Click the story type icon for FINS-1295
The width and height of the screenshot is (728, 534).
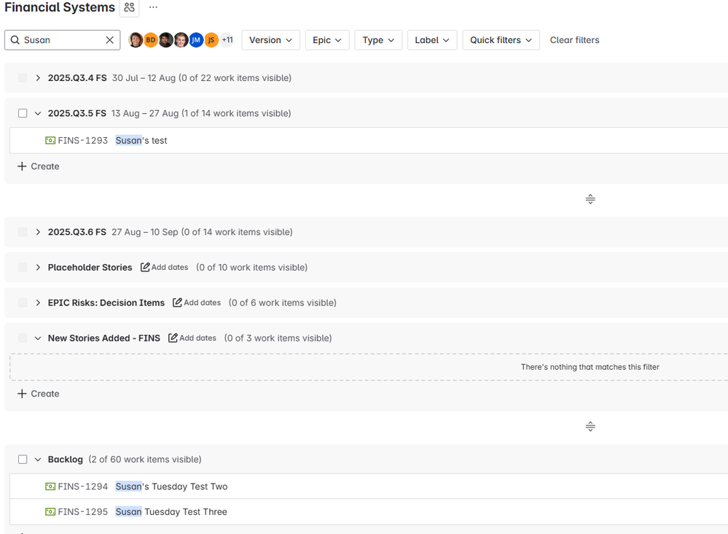[50, 511]
